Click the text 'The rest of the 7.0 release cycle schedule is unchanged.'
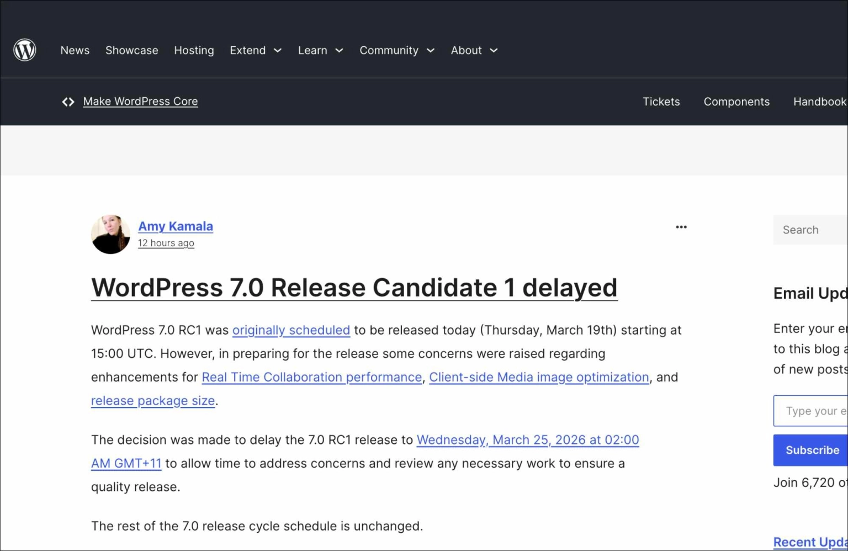The image size is (848, 551). click(x=257, y=526)
